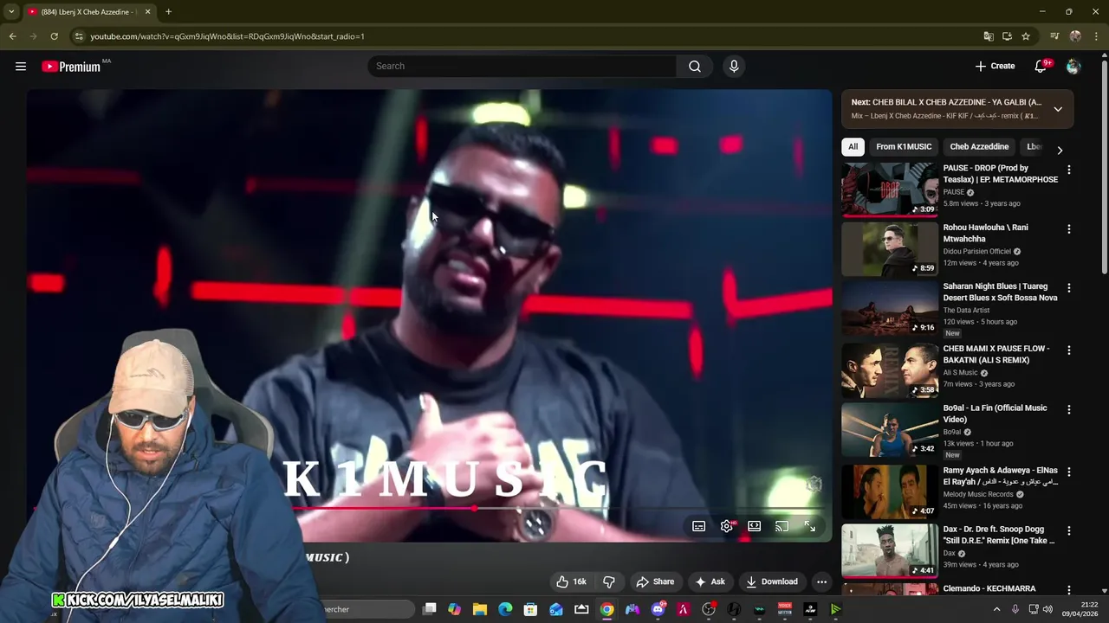
Task: Open Chrome three-dot menu
Action: pyautogui.click(x=1095, y=36)
